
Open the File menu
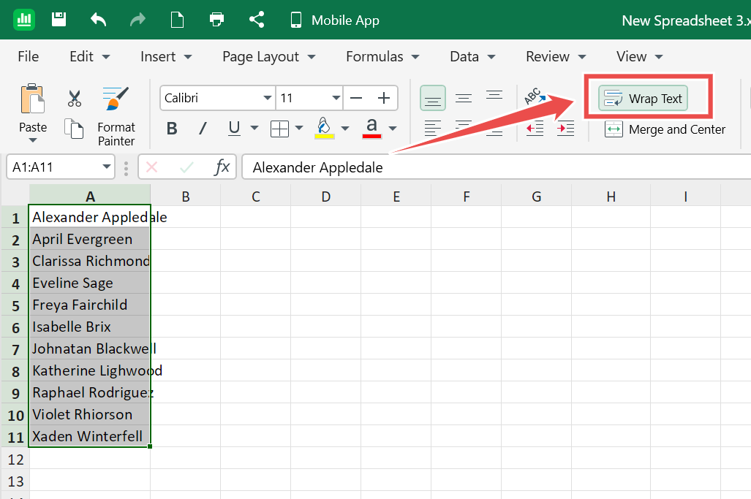pyautogui.click(x=29, y=56)
